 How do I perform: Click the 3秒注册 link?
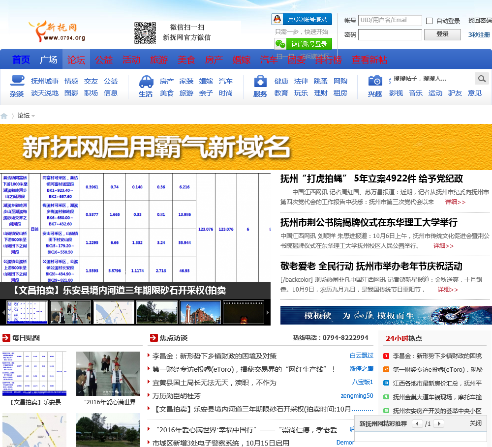pos(479,34)
